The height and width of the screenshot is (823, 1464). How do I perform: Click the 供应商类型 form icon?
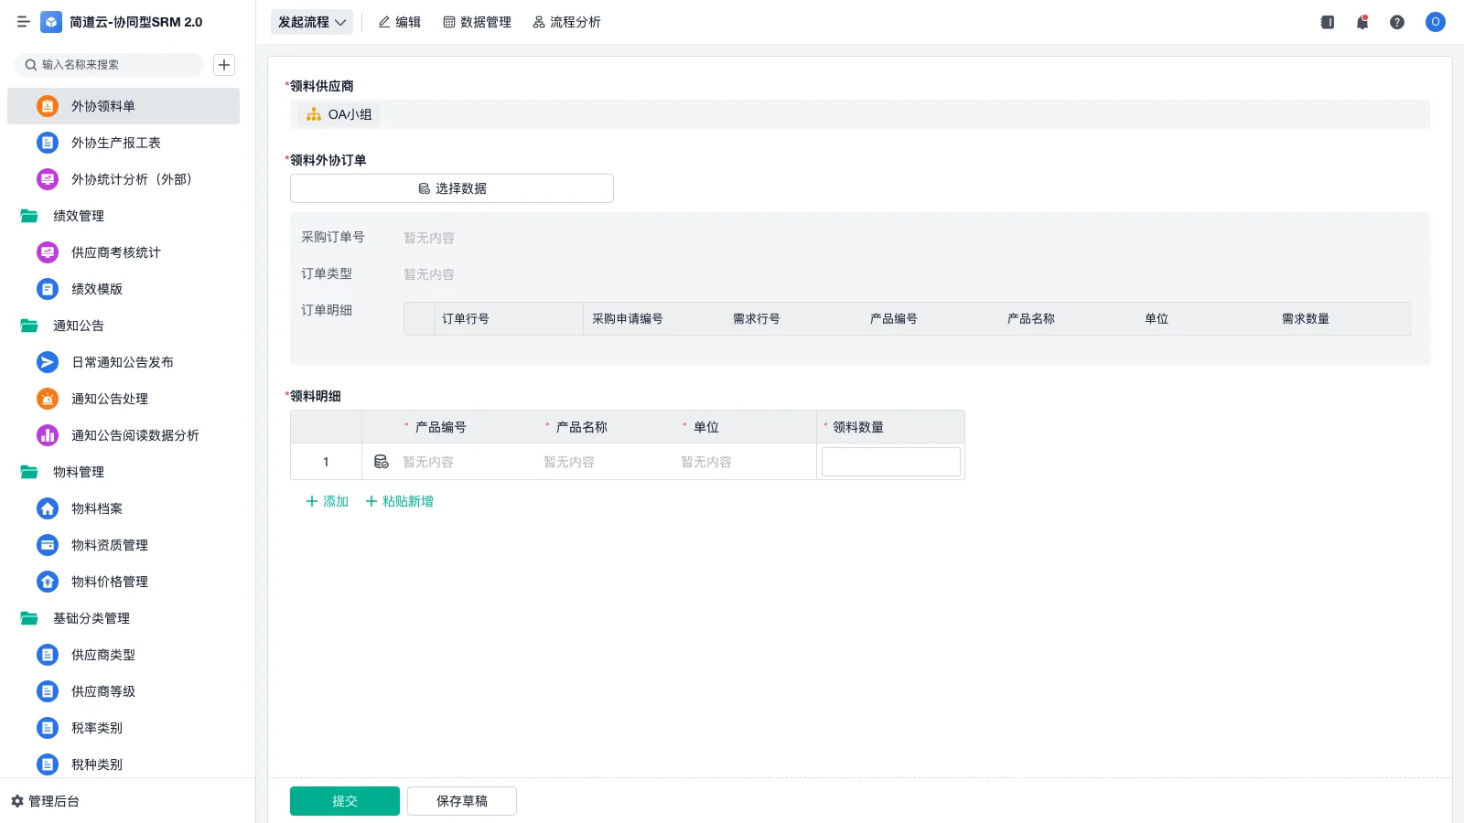(48, 655)
